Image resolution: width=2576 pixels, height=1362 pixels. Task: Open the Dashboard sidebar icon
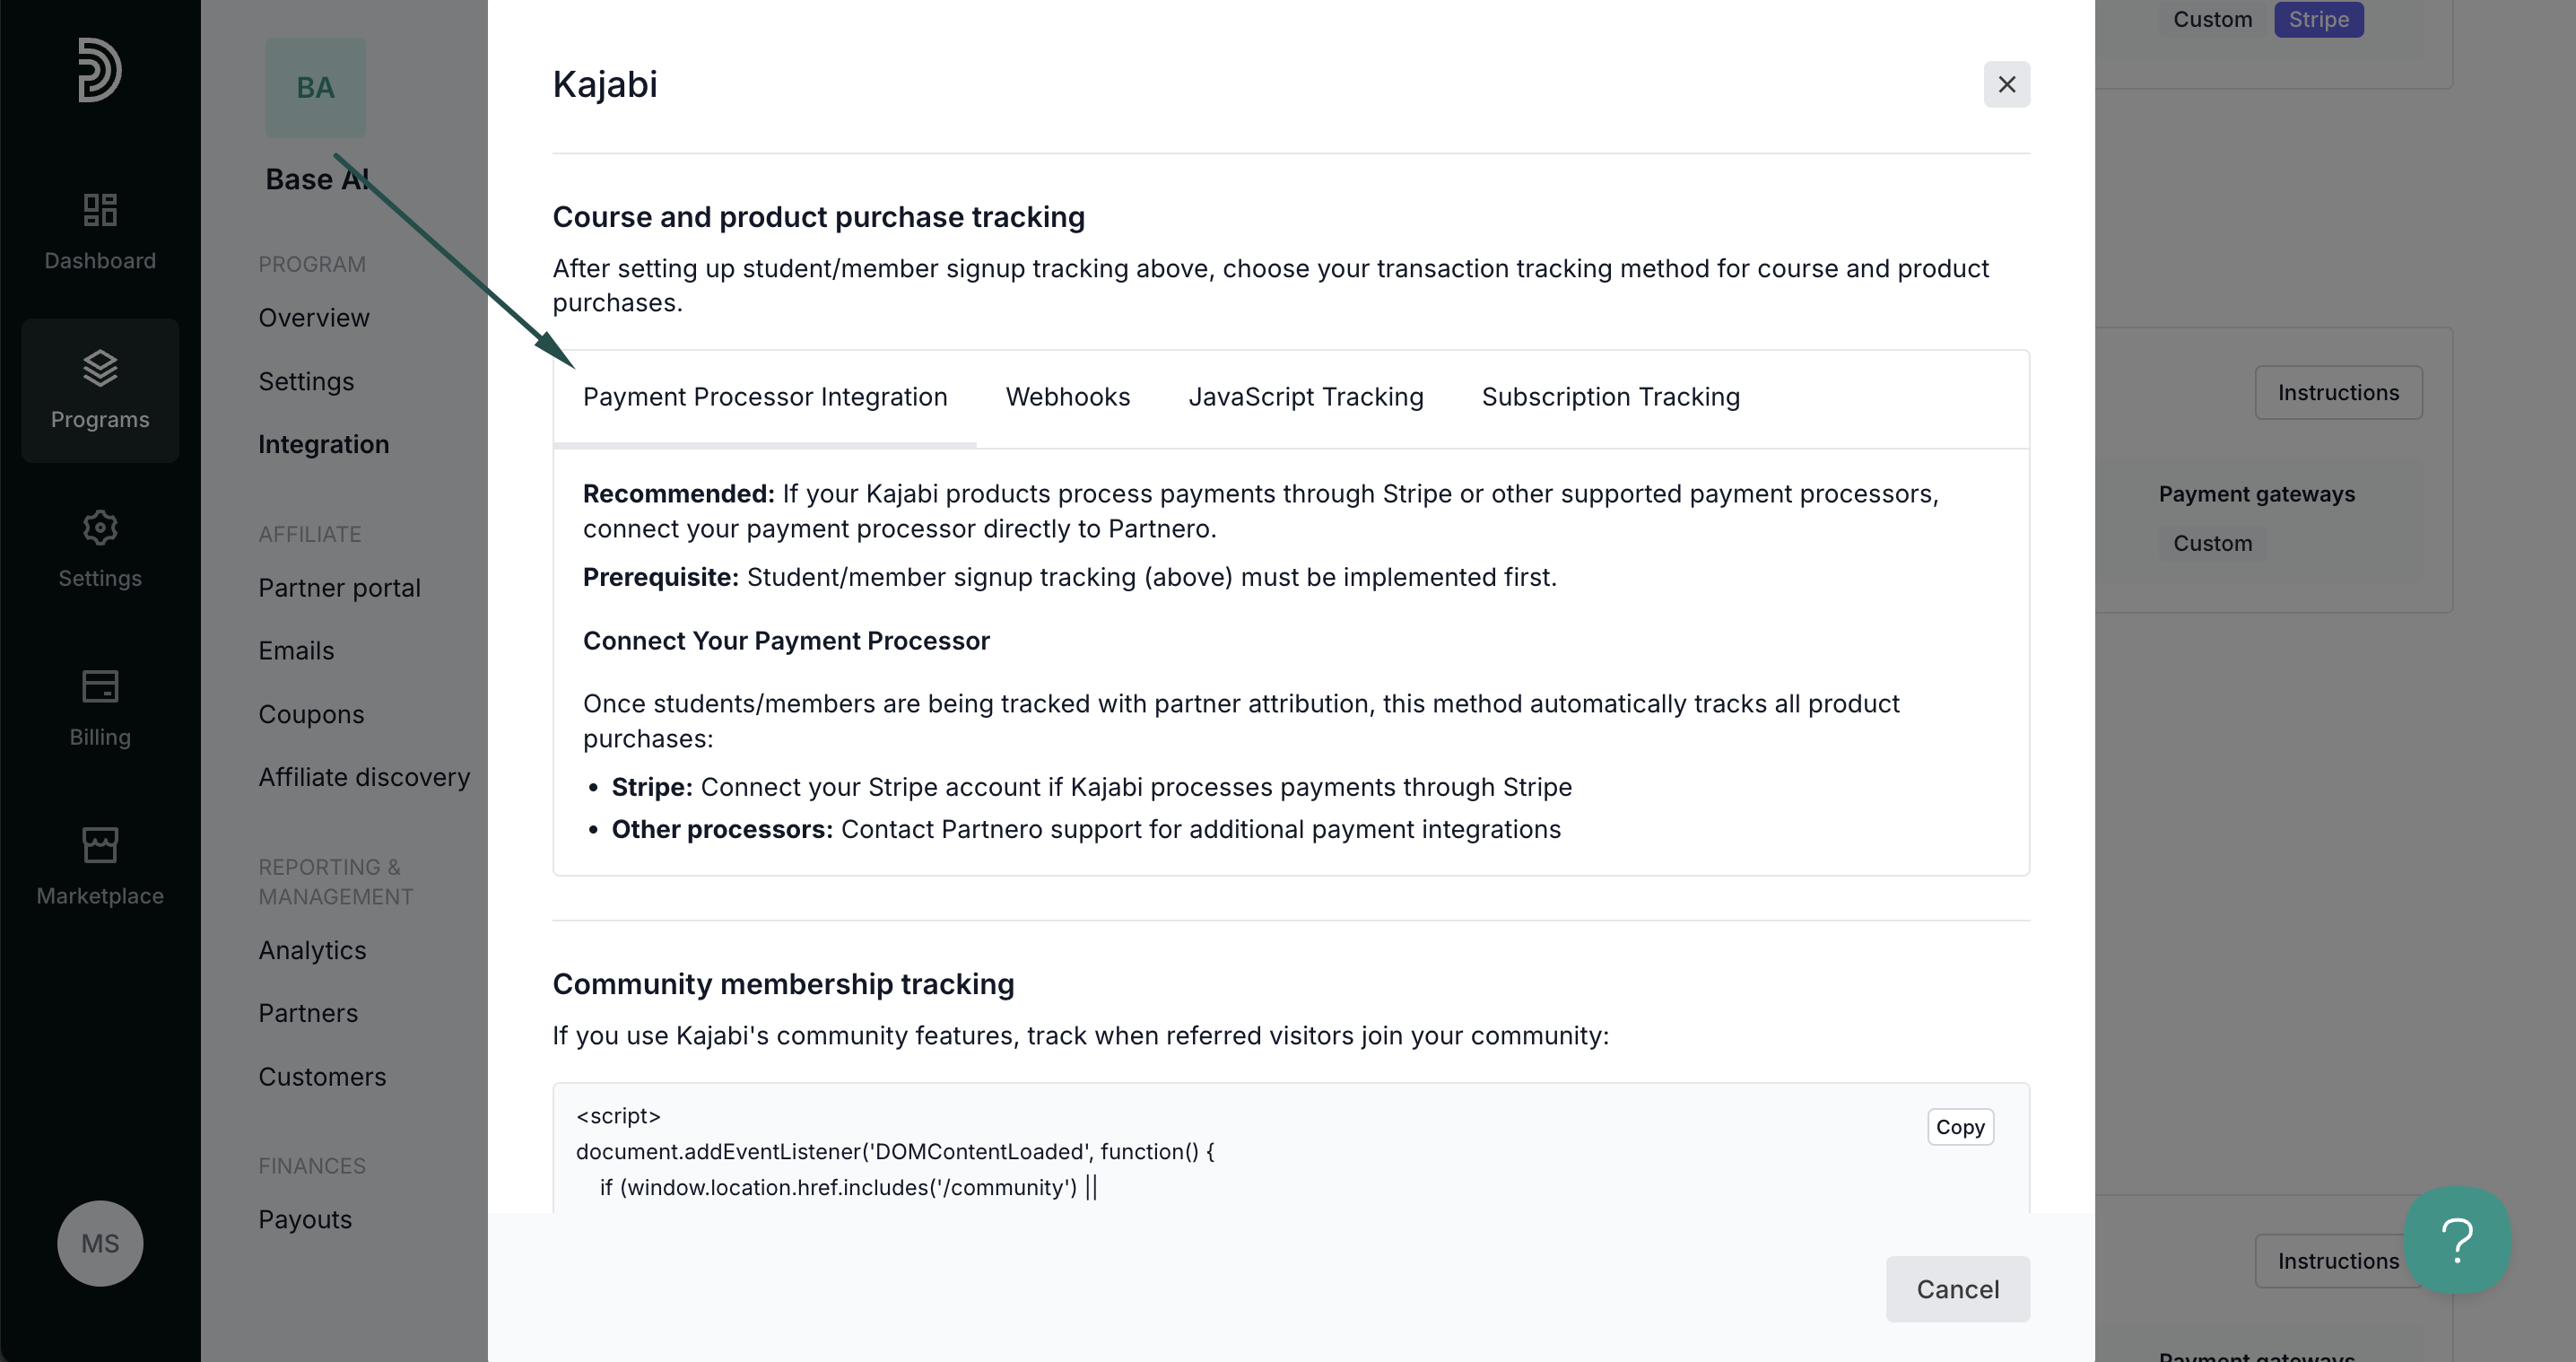(100, 210)
